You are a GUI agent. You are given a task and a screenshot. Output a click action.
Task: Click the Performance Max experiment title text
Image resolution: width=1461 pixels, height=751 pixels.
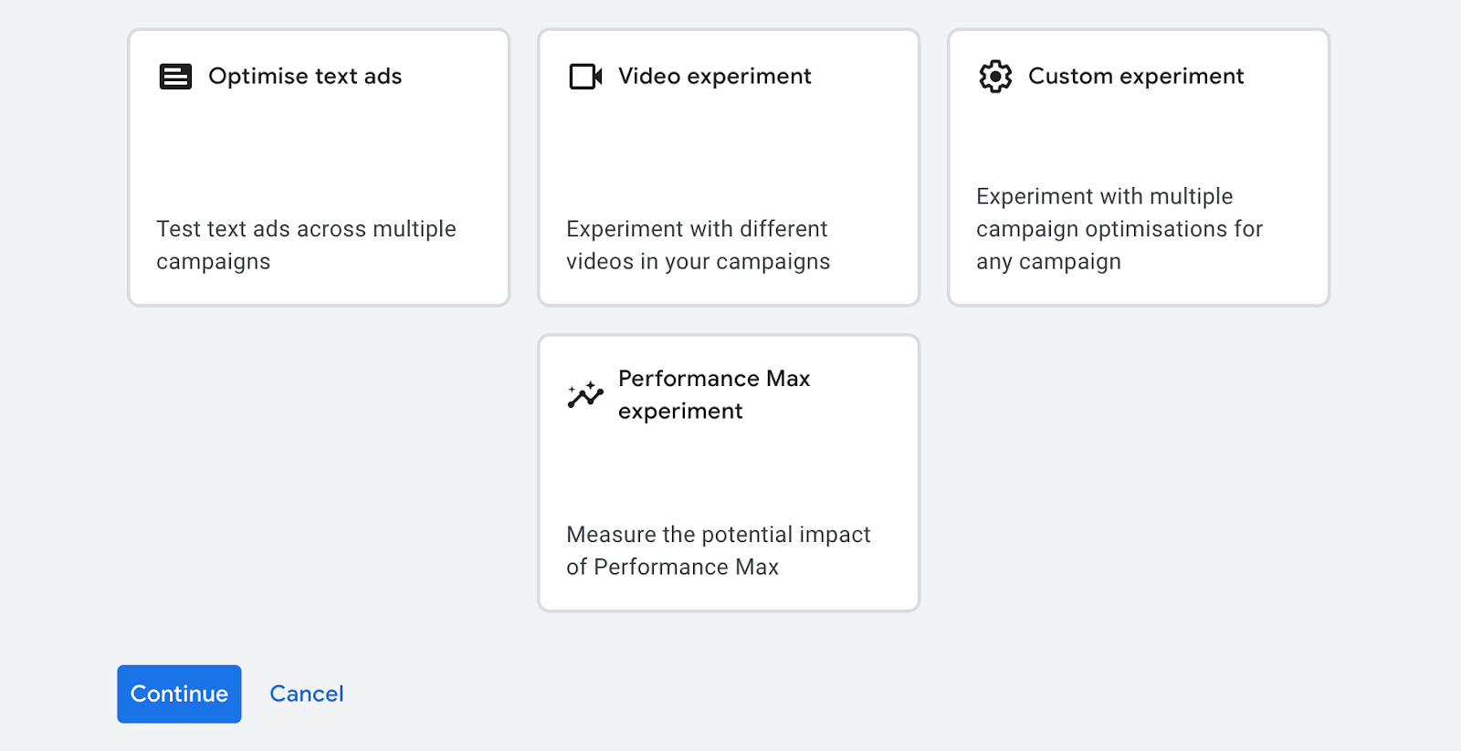pyautogui.click(x=713, y=394)
